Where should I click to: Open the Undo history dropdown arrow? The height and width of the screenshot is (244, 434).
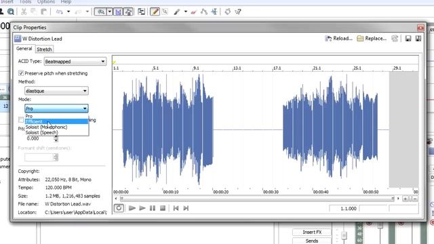68,12
